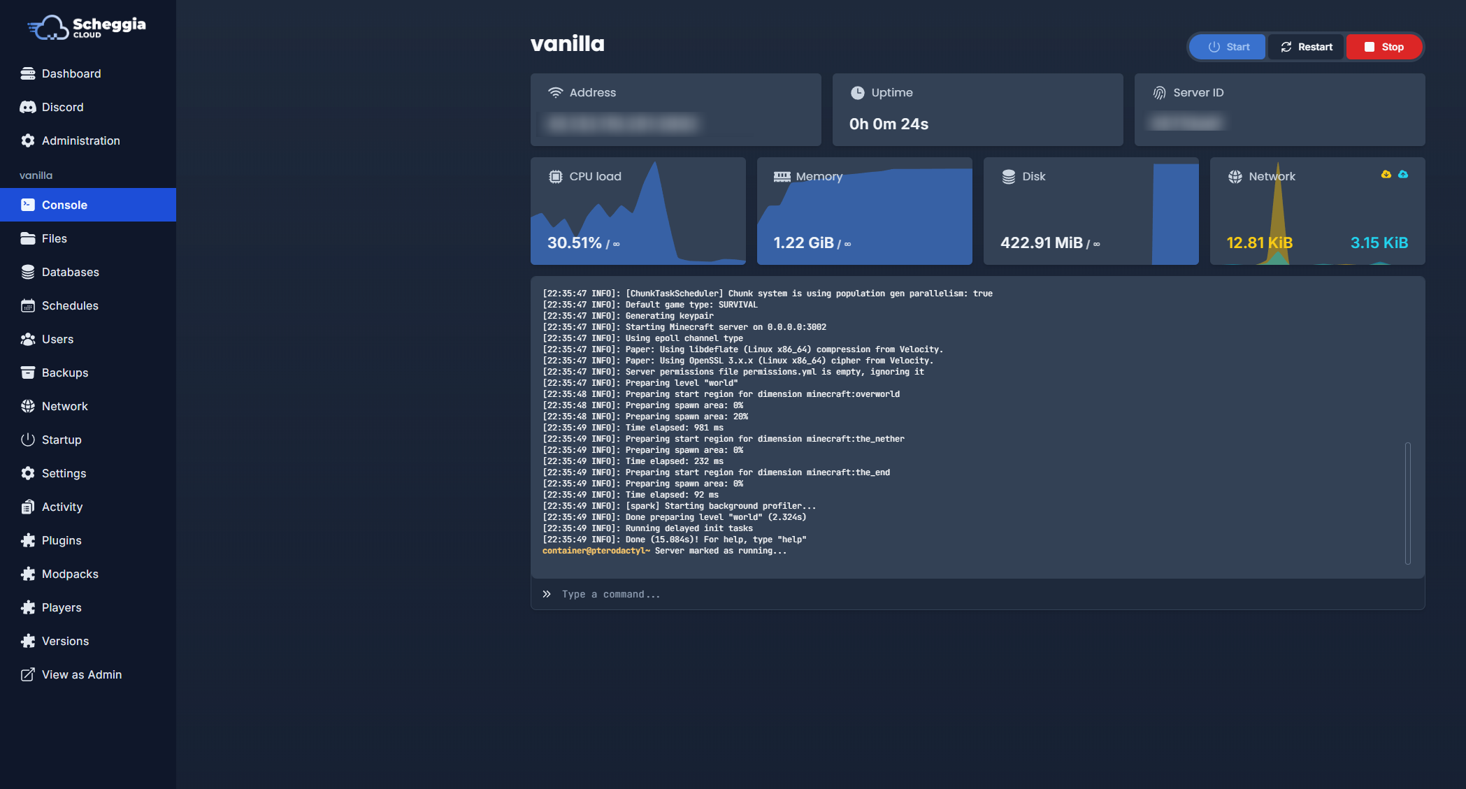
Task: Click the Startup power icon
Action: tap(28, 440)
